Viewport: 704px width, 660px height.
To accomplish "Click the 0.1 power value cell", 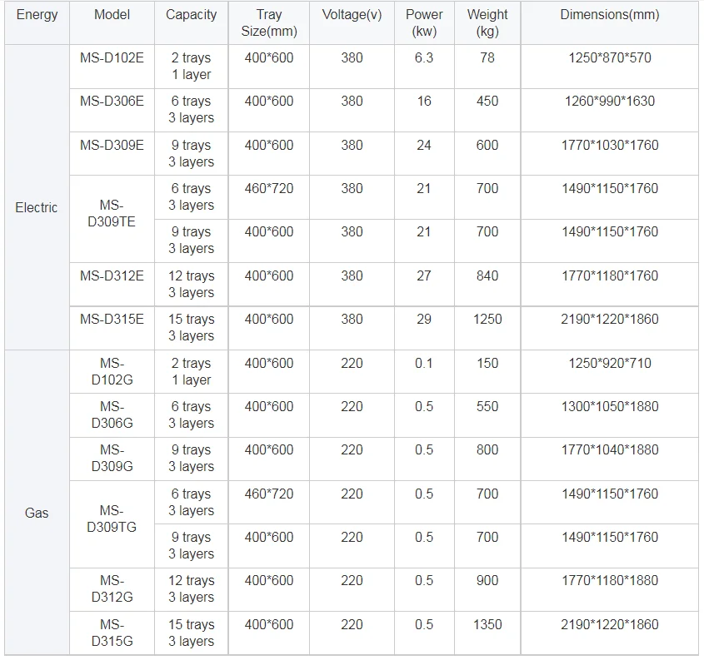I will point(424,364).
